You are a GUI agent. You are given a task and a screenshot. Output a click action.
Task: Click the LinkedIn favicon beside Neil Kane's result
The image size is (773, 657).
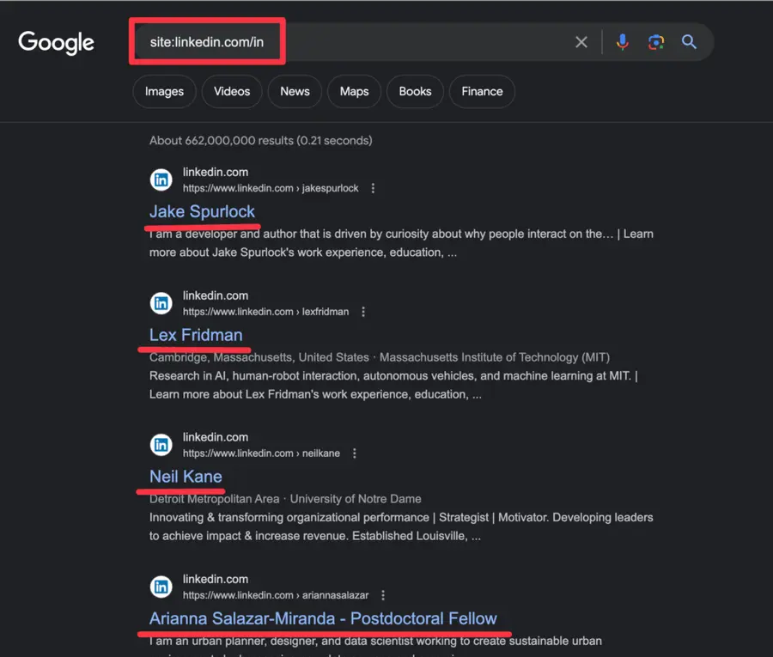(x=161, y=445)
